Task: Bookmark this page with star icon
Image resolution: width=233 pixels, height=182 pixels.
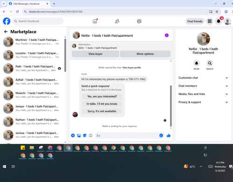Action: (x=217, y=12)
